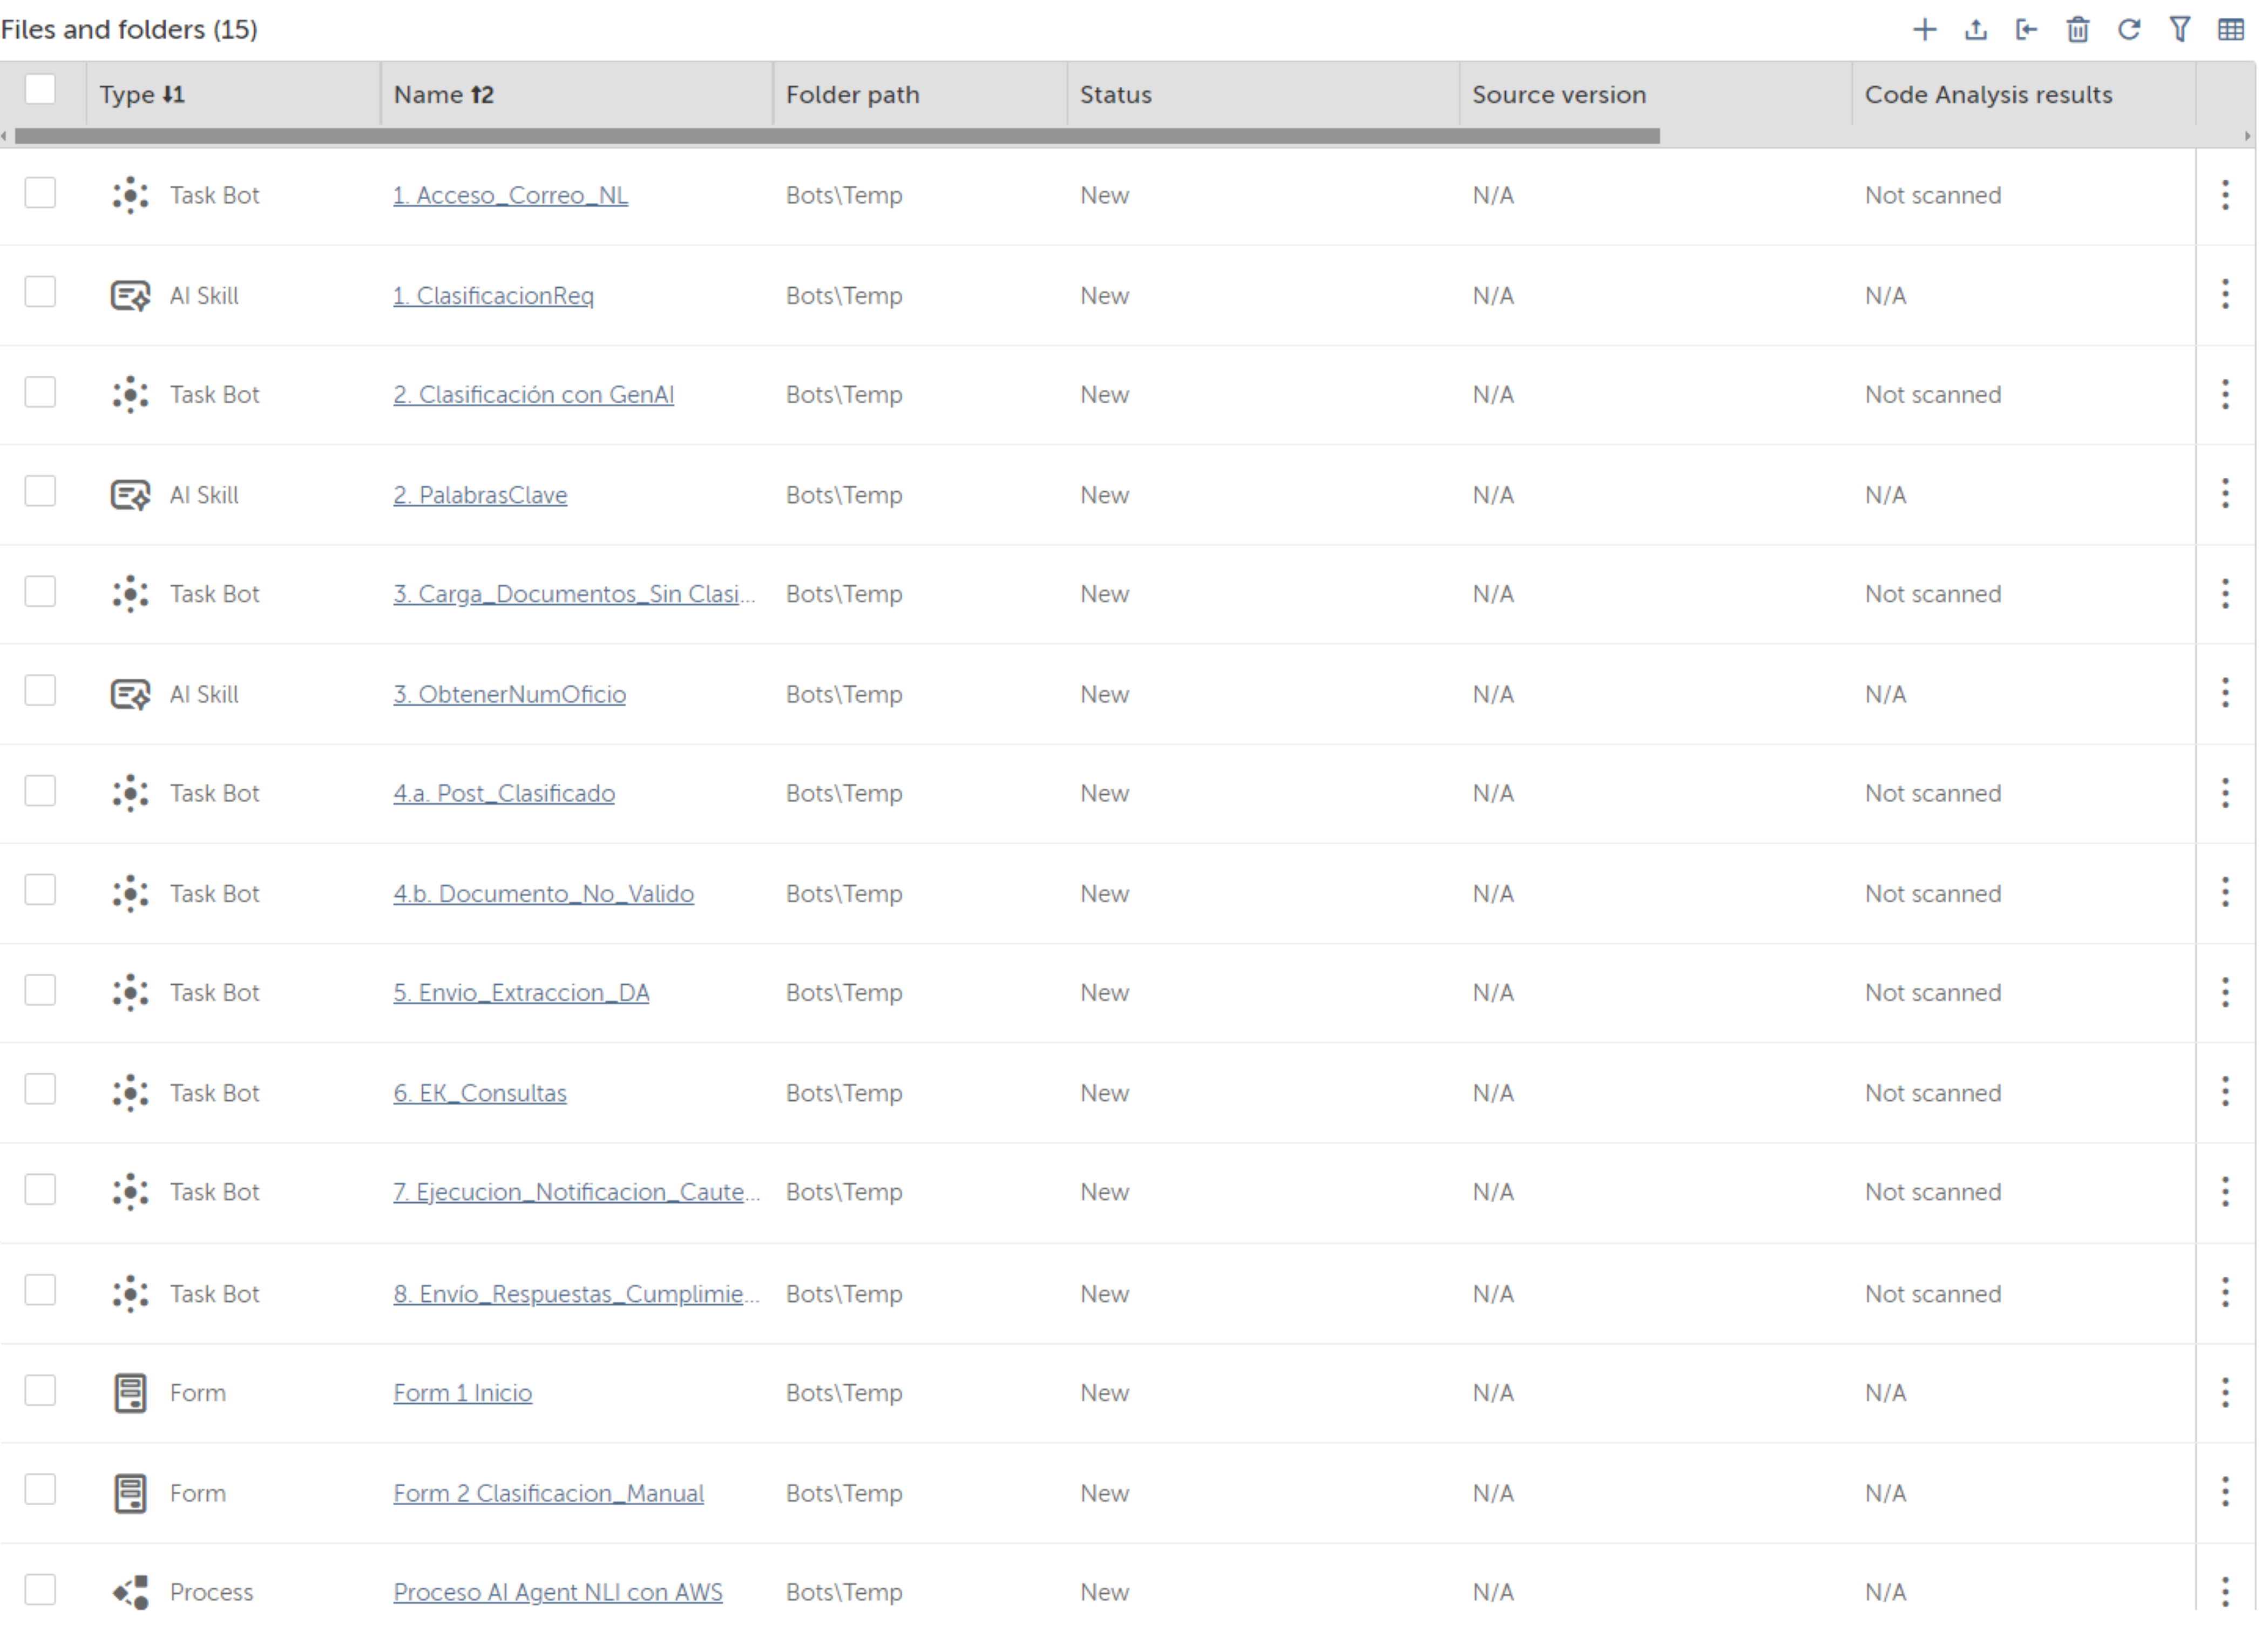Click the create new plus icon
The height and width of the screenshot is (1645, 2268).
coord(1924,30)
